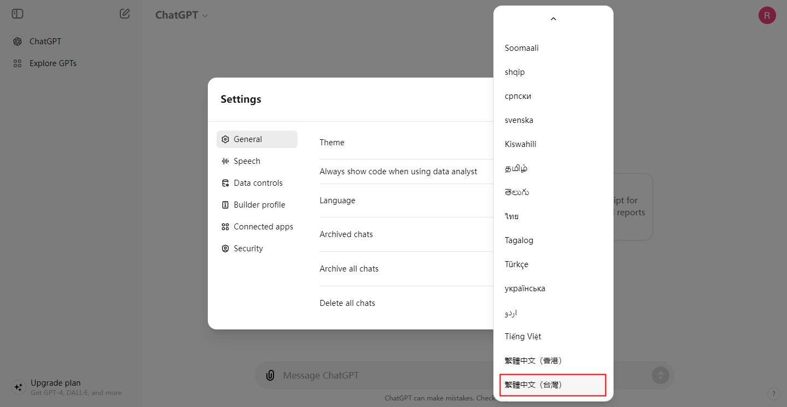Click into the Message ChatGPT input field
The image size is (787, 407).
point(464,375)
